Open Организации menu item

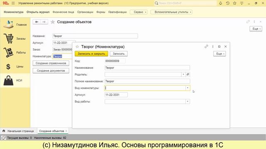click(x=85, y=12)
